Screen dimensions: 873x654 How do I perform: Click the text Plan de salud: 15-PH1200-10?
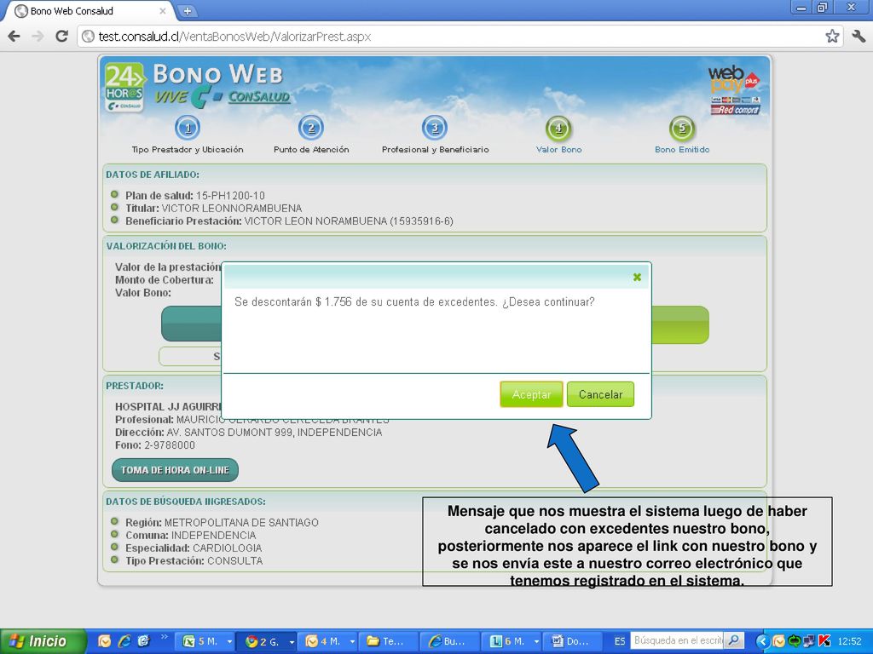pyautogui.click(x=195, y=196)
